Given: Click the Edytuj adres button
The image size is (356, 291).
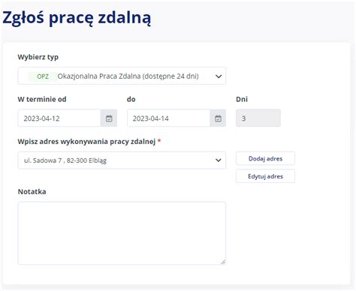Looking at the screenshot, I should coord(265,176).
